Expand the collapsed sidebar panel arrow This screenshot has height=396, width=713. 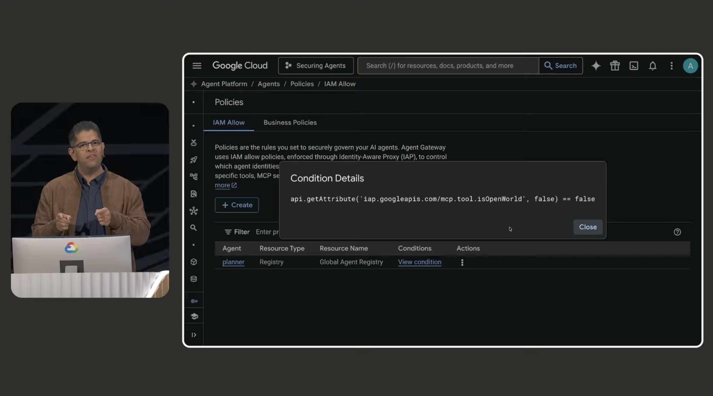194,335
